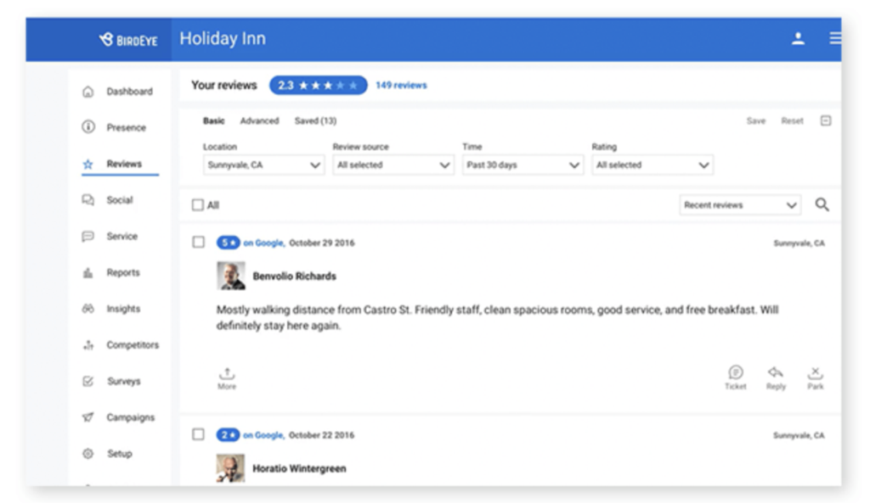Open Insights in sidebar
The height and width of the screenshot is (503, 870).
coord(123,309)
